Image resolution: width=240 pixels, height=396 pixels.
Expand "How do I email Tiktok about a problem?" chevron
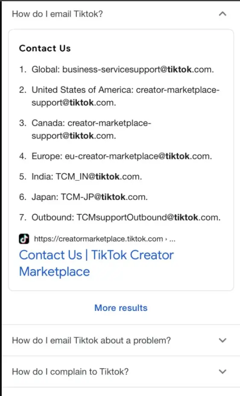[x=222, y=340]
